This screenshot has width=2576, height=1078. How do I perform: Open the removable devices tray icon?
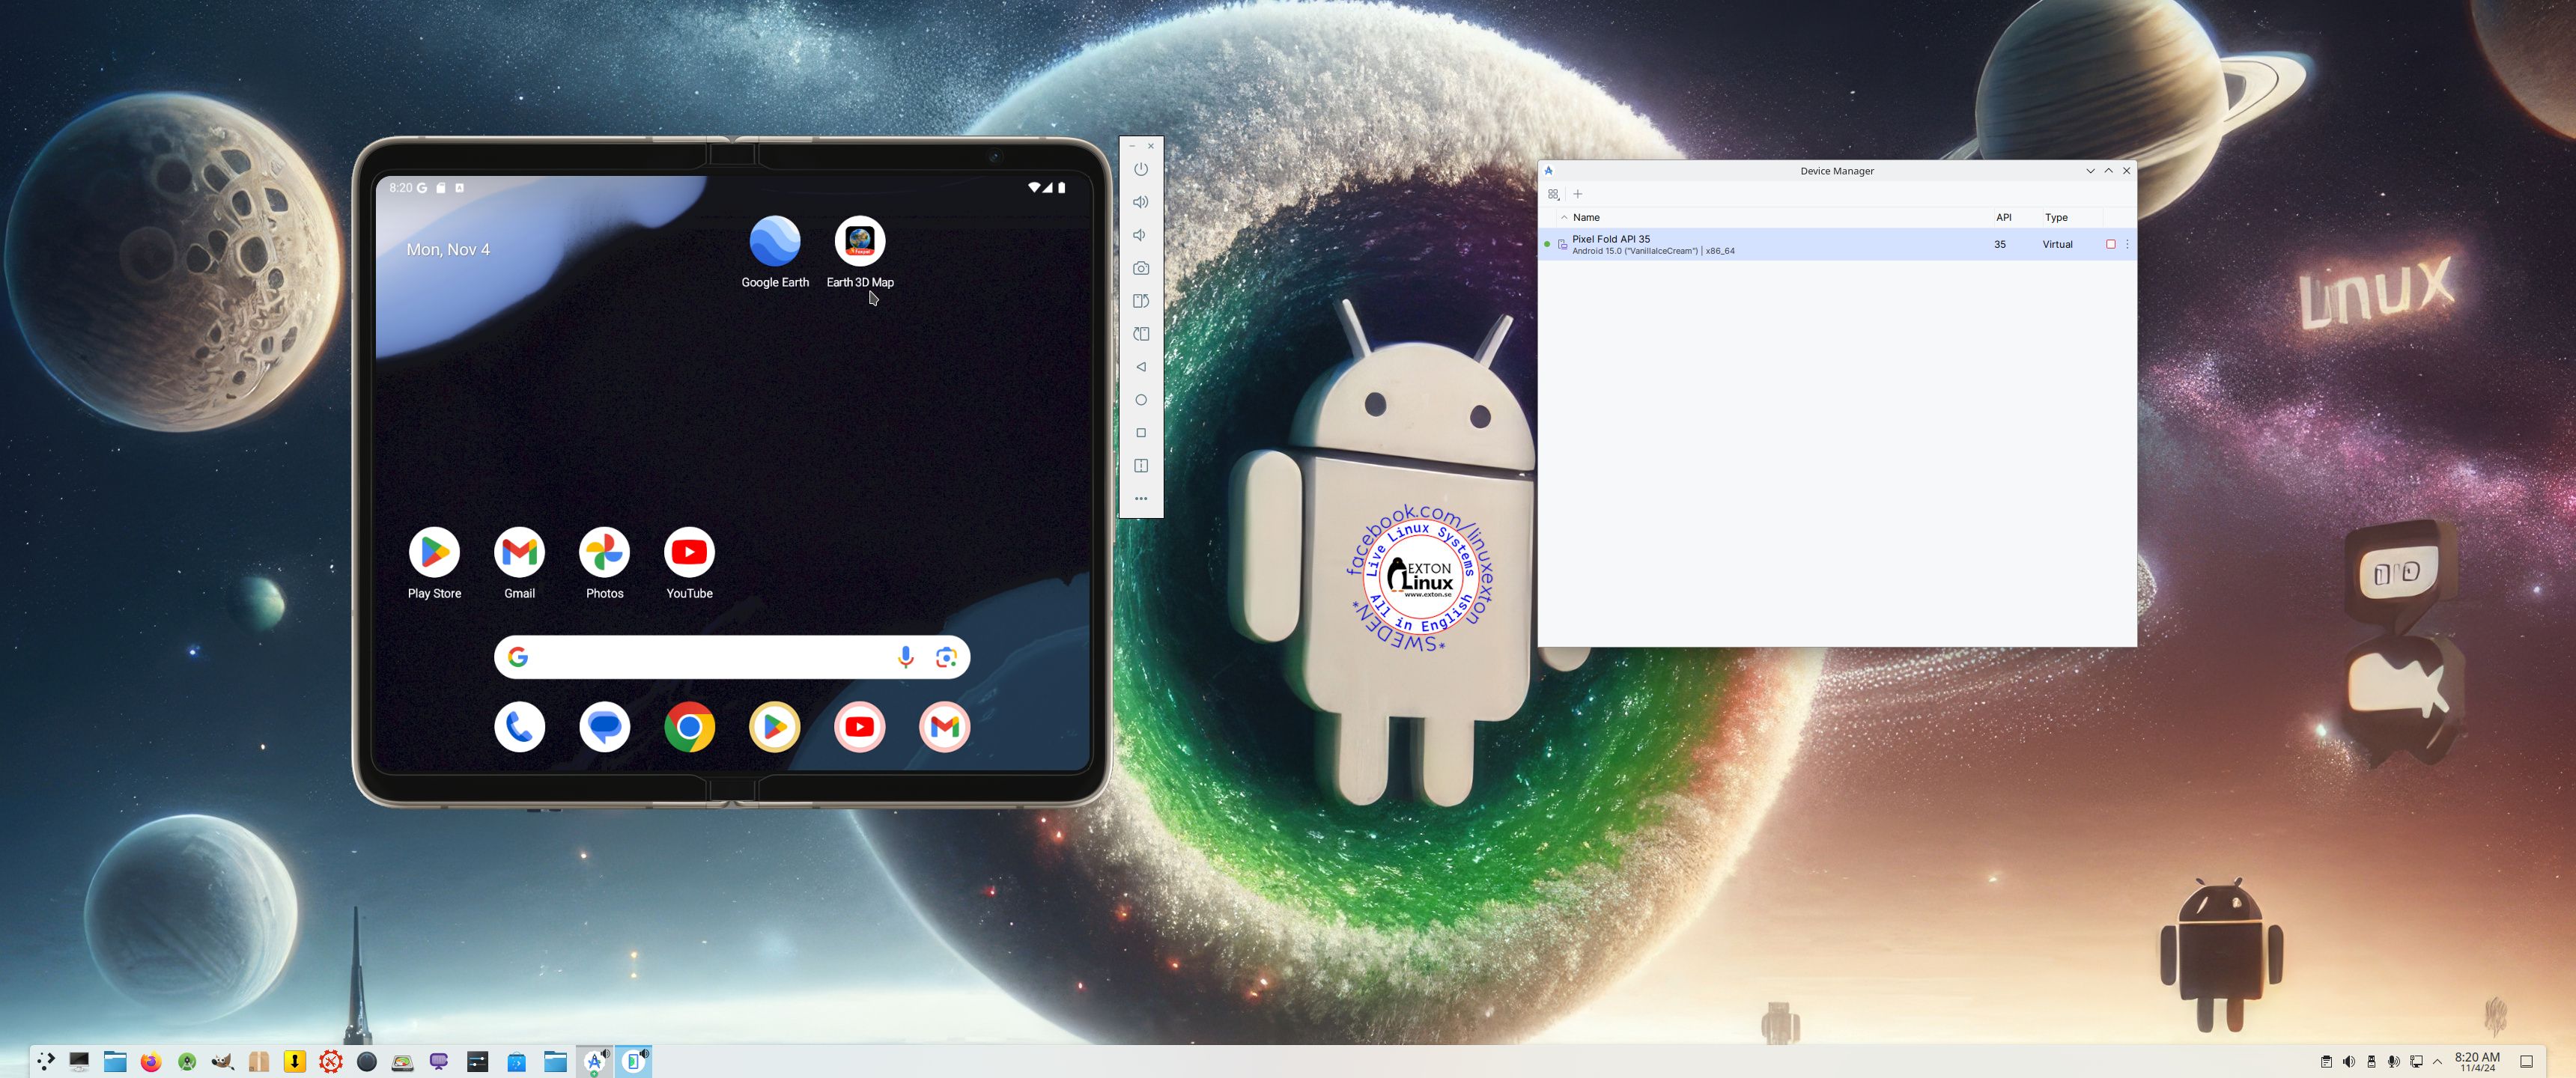pos(2371,1061)
